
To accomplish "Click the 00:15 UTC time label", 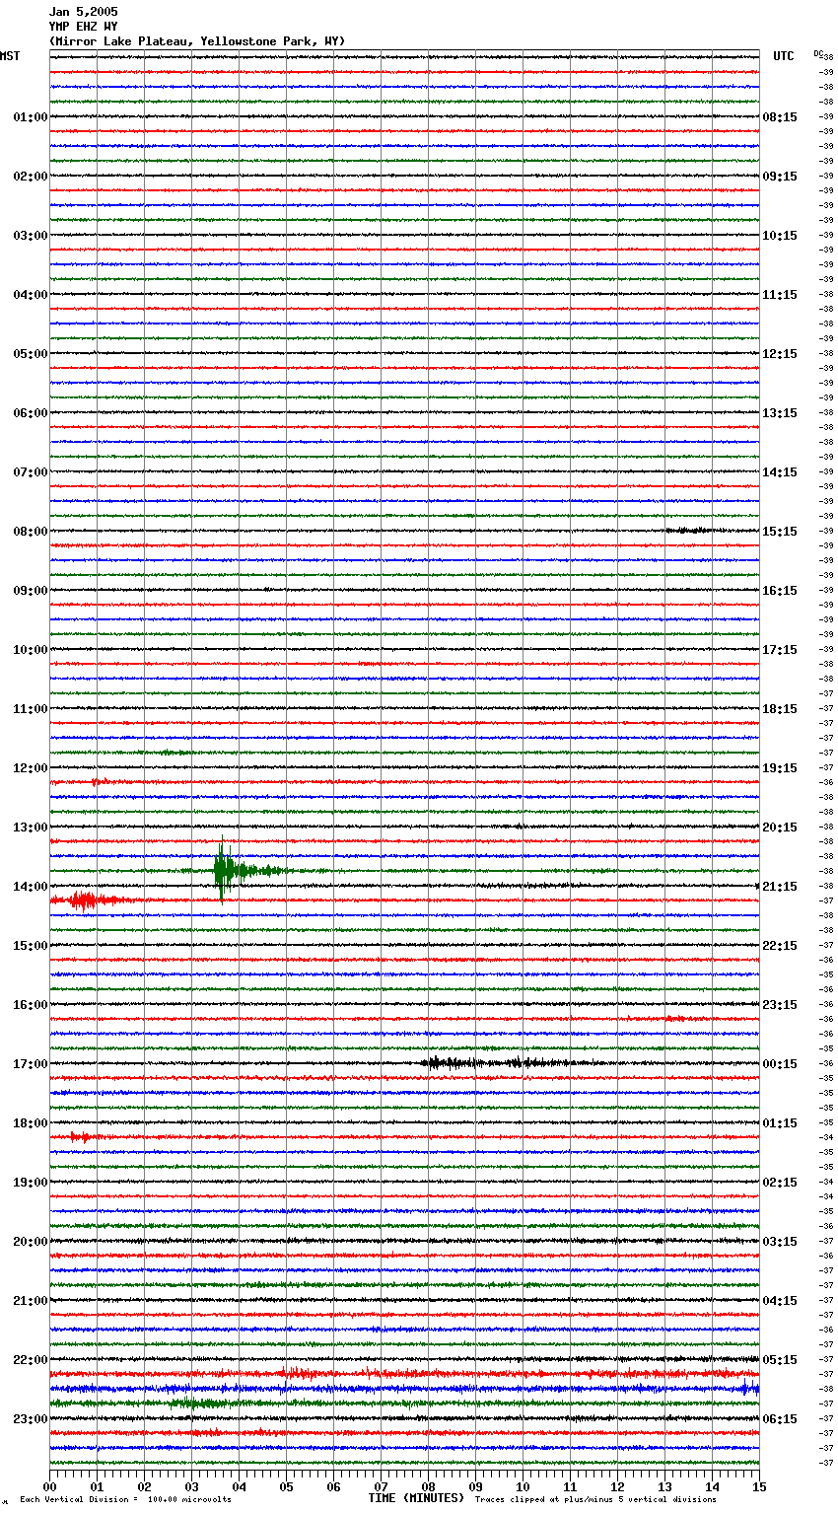I will [x=780, y=1064].
